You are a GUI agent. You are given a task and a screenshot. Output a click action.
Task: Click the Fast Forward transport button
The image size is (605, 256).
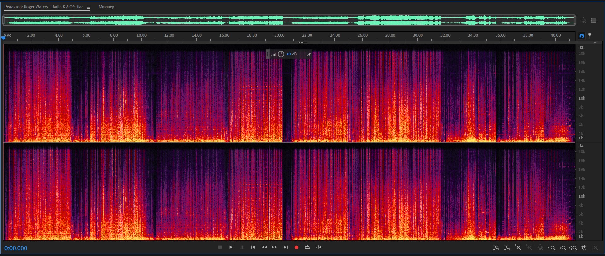(275, 247)
